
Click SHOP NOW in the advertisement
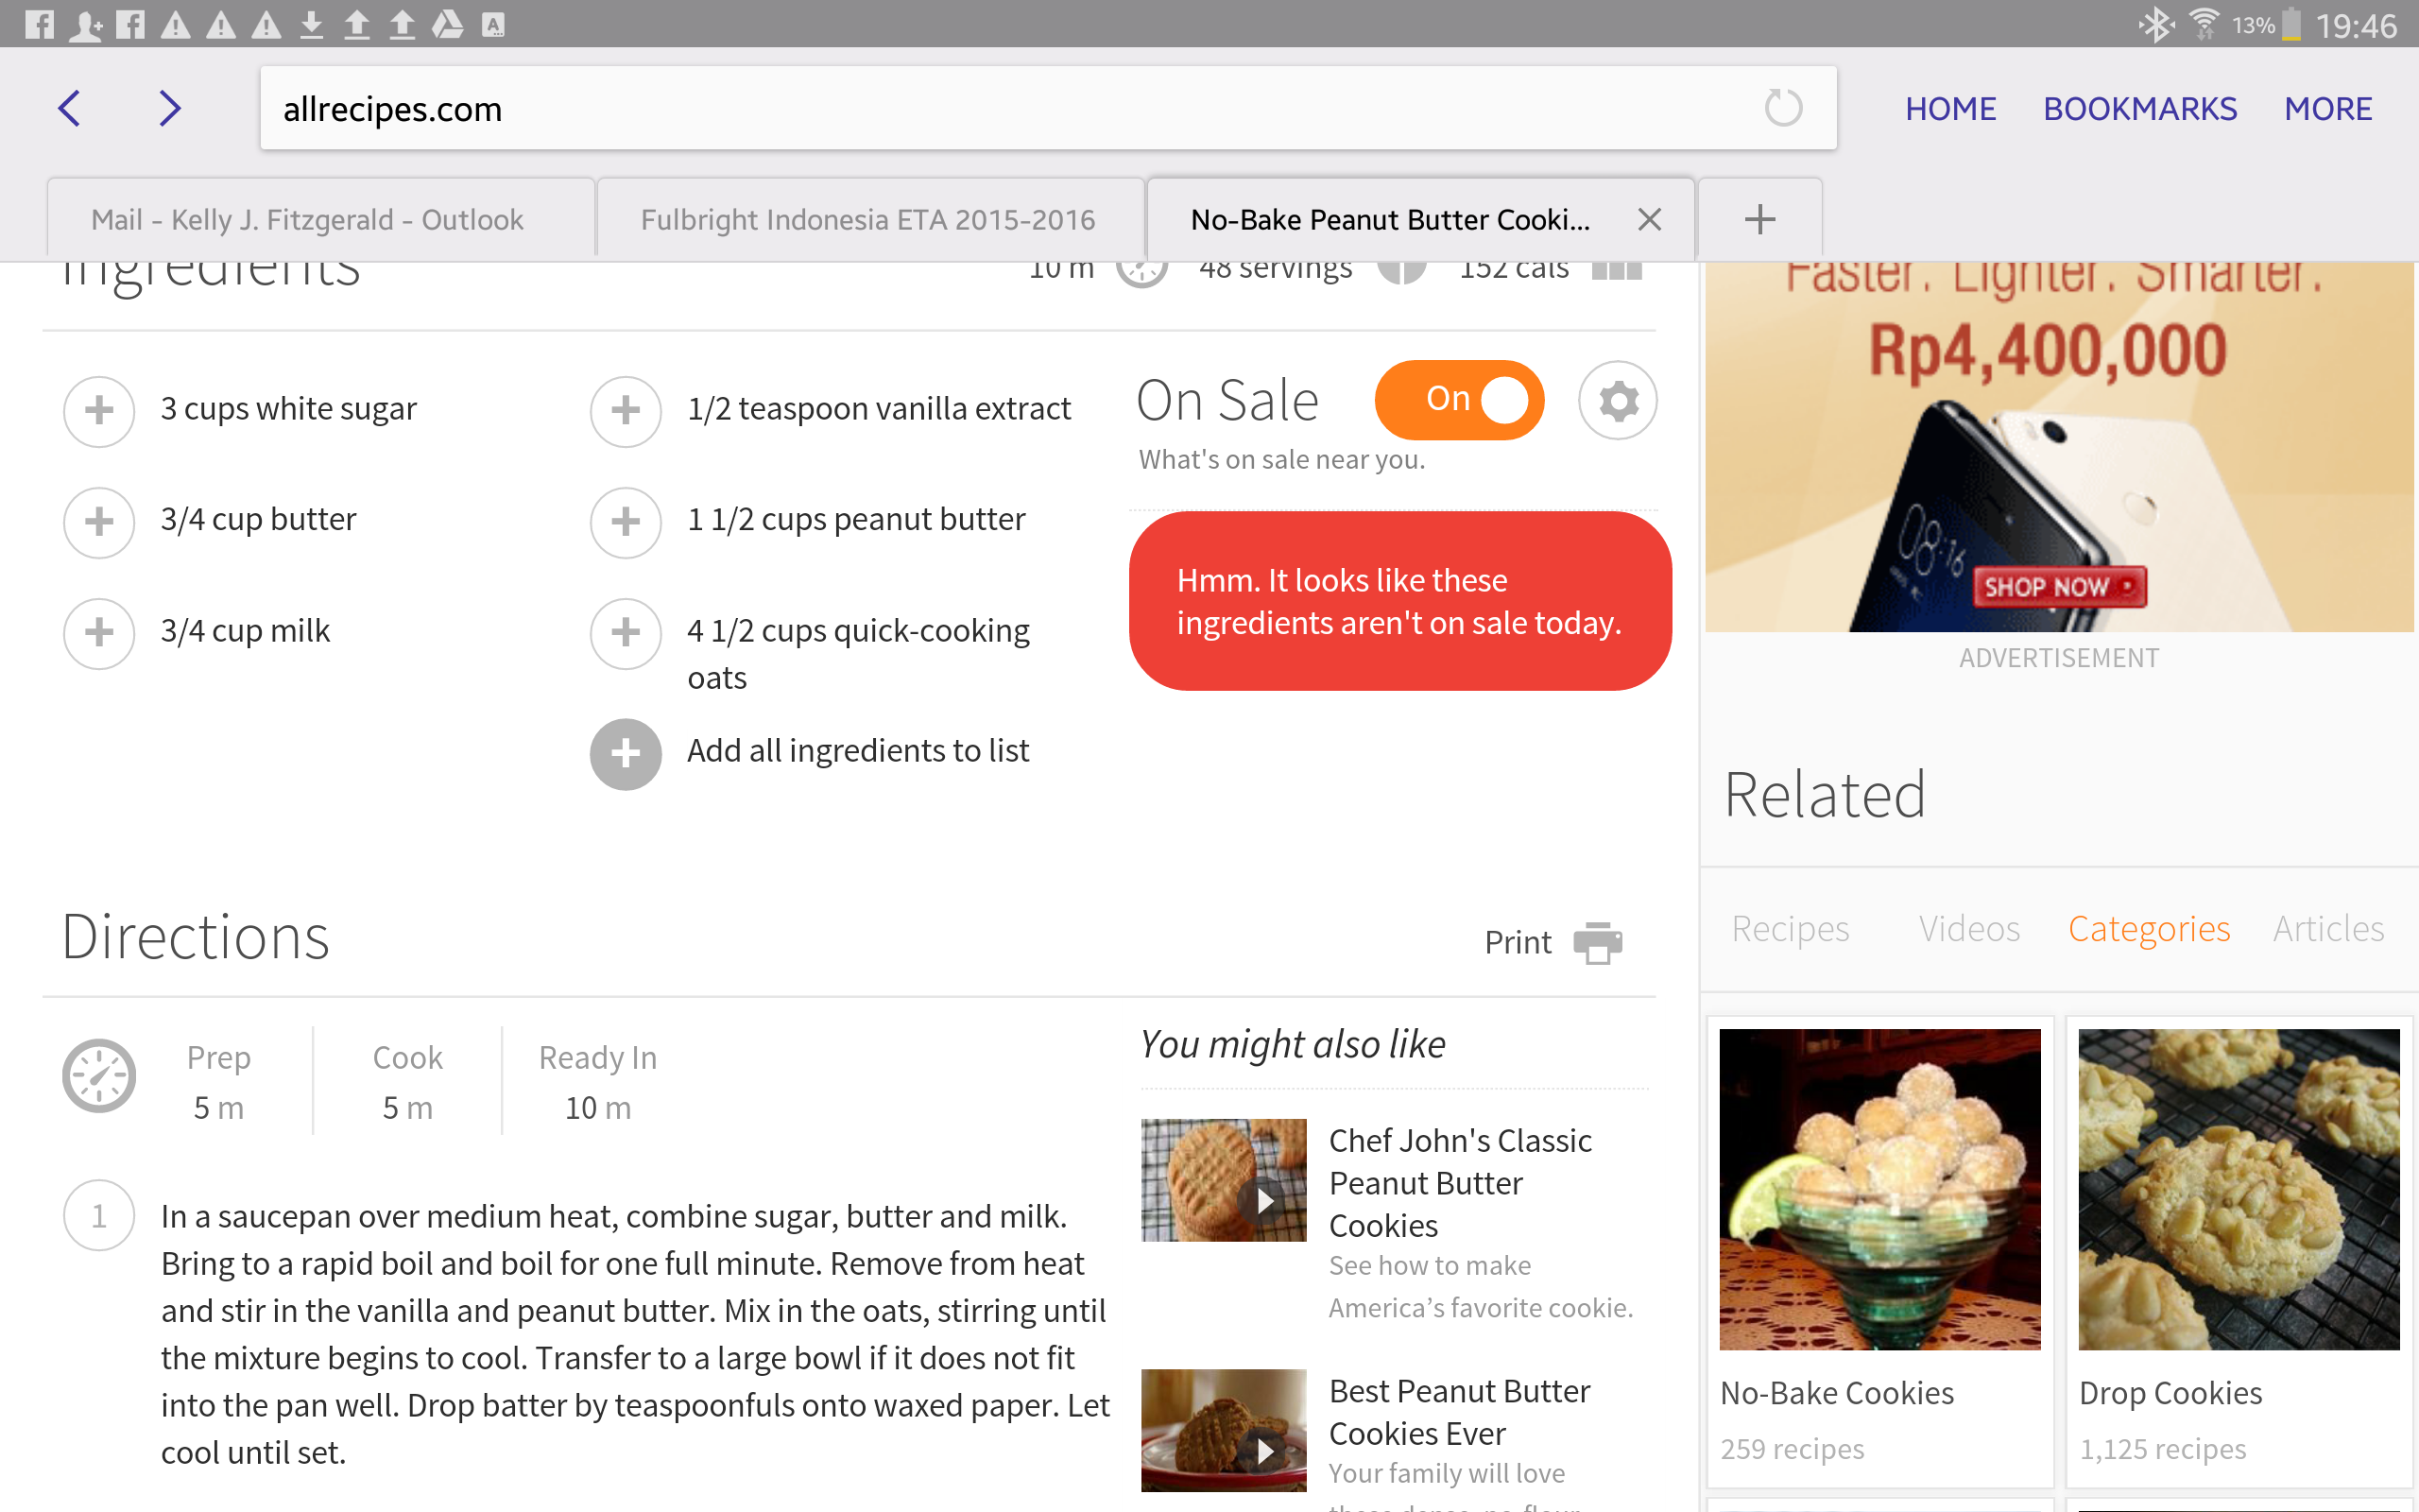[2057, 587]
